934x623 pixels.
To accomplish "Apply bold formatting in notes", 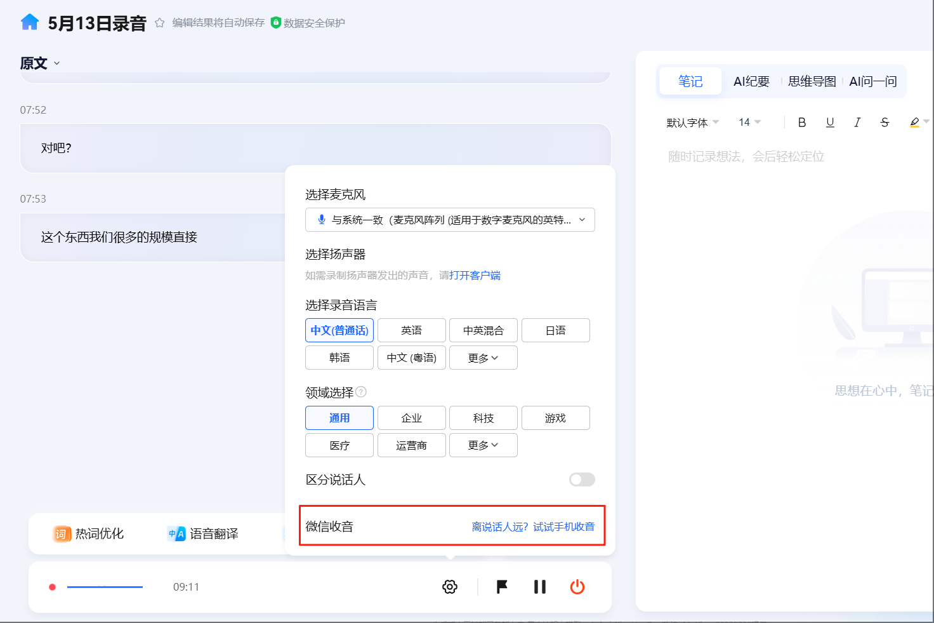I will point(802,123).
